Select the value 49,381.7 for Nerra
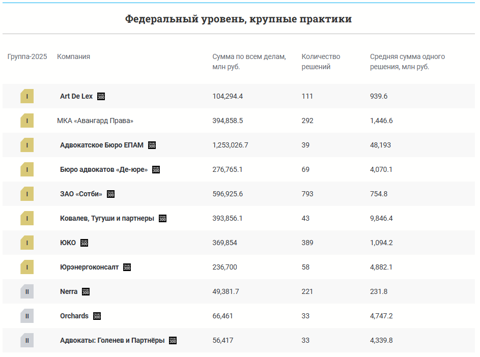Screen dimensions: 480x357 click(226, 292)
